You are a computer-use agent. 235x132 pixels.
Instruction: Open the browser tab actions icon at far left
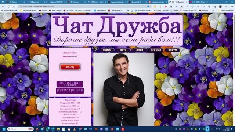pos(3,2)
